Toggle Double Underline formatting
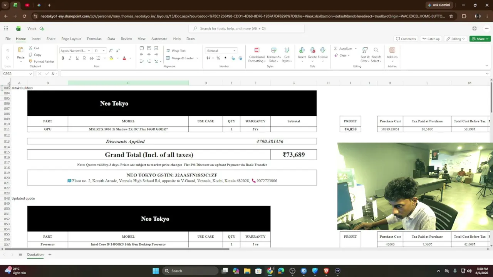The width and height of the screenshot is (493, 277). click(x=84, y=58)
